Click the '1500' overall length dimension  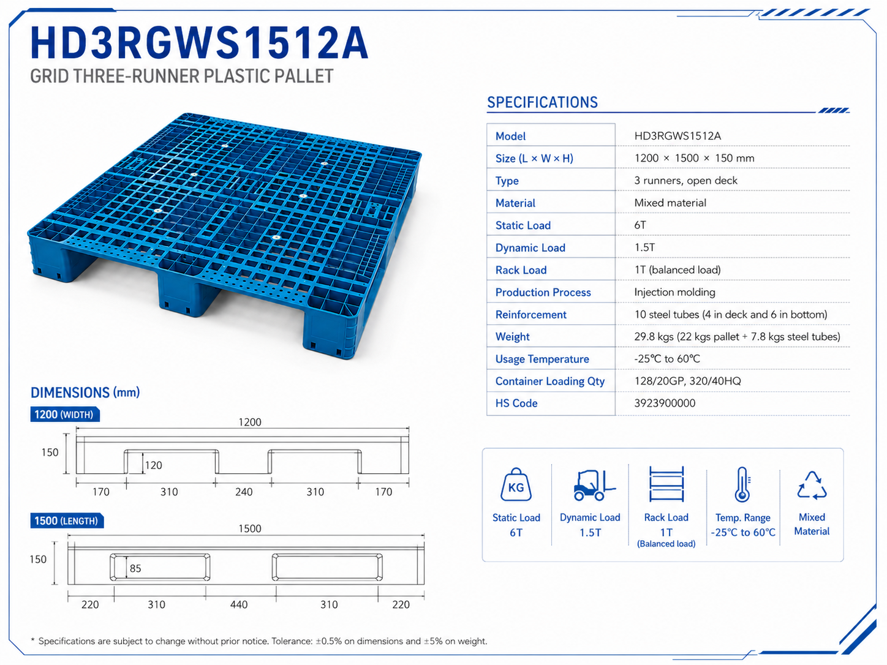(x=249, y=529)
